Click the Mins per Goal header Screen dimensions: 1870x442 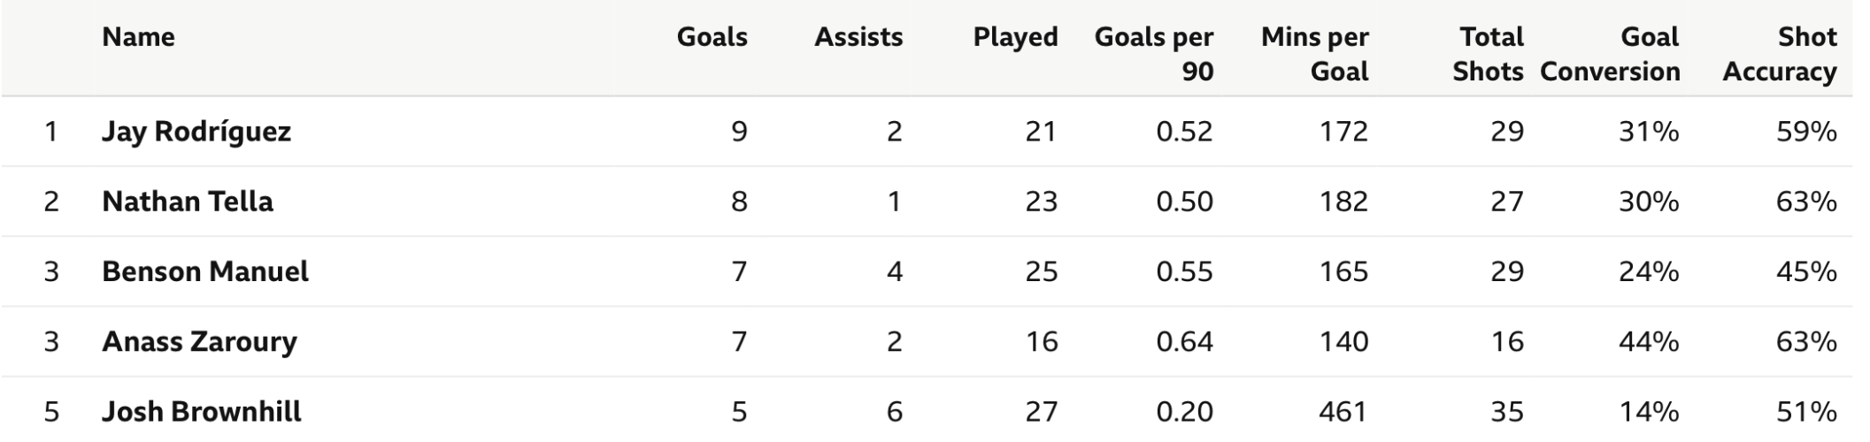1315,54
